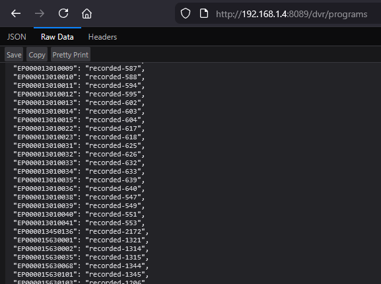Click the value "recorded-603"
This screenshot has height=284, width=381.
(113, 111)
